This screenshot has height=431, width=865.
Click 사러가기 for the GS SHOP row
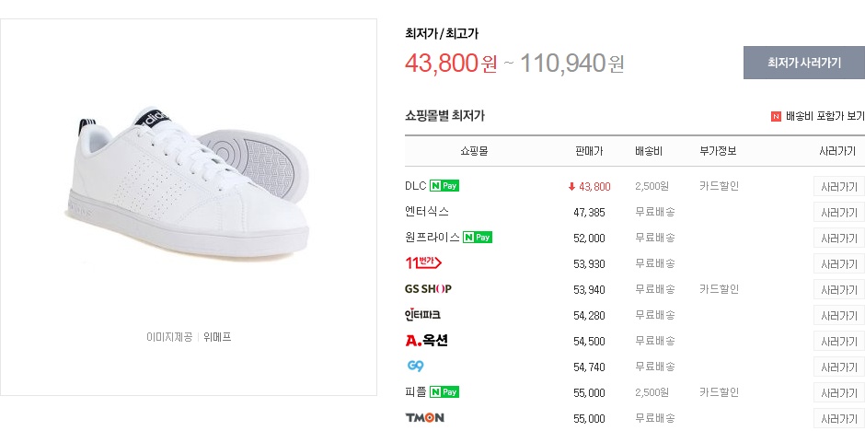tap(837, 289)
